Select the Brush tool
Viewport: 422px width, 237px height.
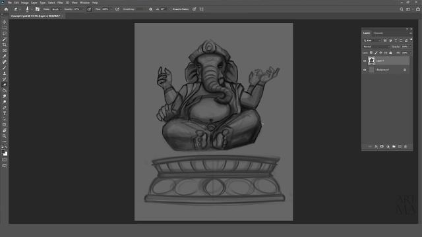[x=5, y=68]
